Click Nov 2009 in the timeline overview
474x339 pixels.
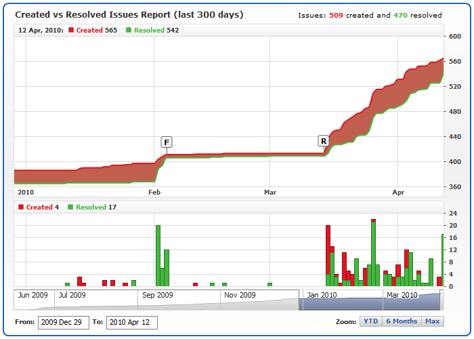[238, 295]
